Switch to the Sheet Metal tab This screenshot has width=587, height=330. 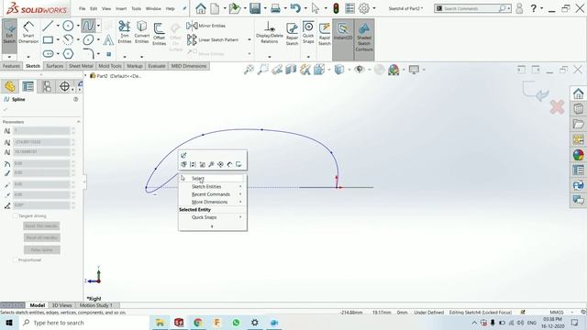tap(81, 66)
